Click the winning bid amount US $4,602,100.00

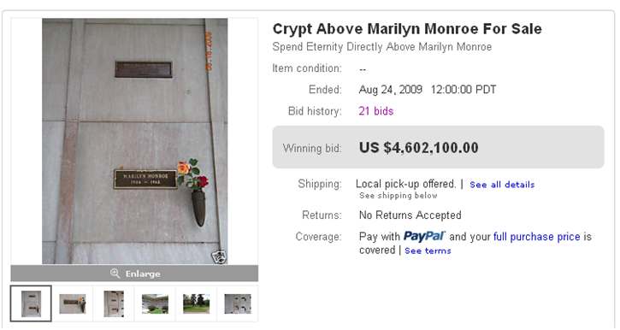(419, 148)
